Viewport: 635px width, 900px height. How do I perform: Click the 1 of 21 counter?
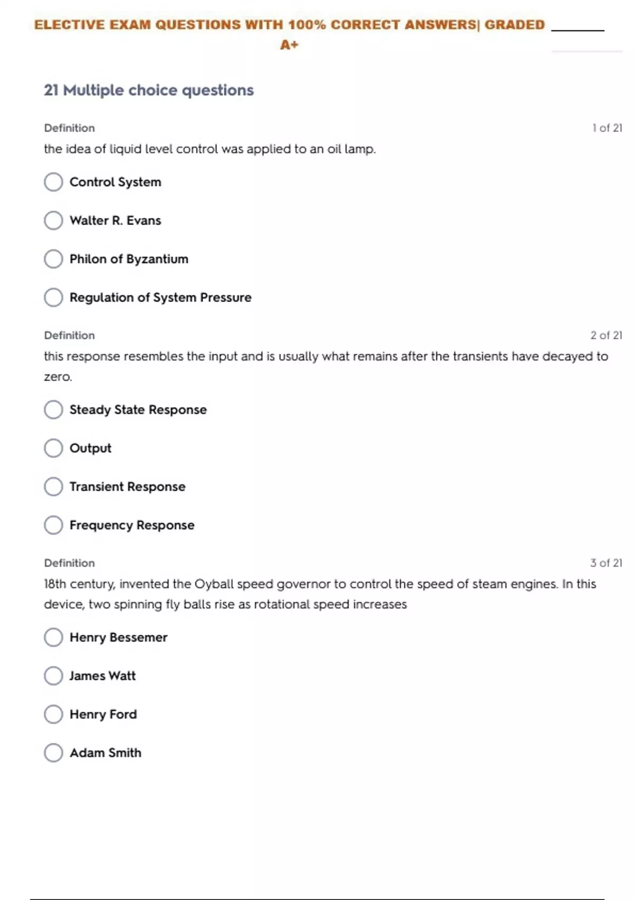pos(607,128)
